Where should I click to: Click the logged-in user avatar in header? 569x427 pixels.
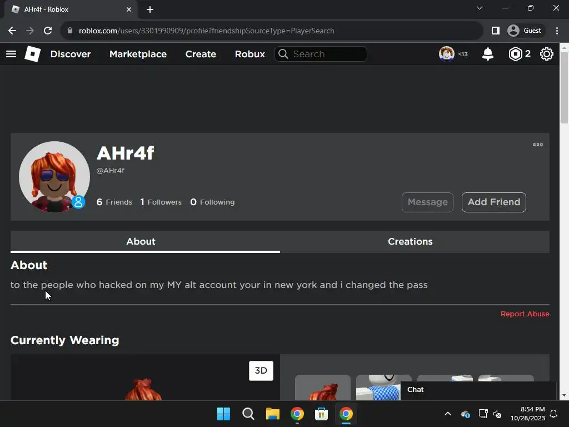446,54
